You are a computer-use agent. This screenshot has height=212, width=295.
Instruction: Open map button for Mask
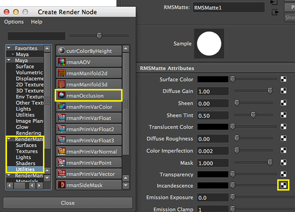[283, 162]
